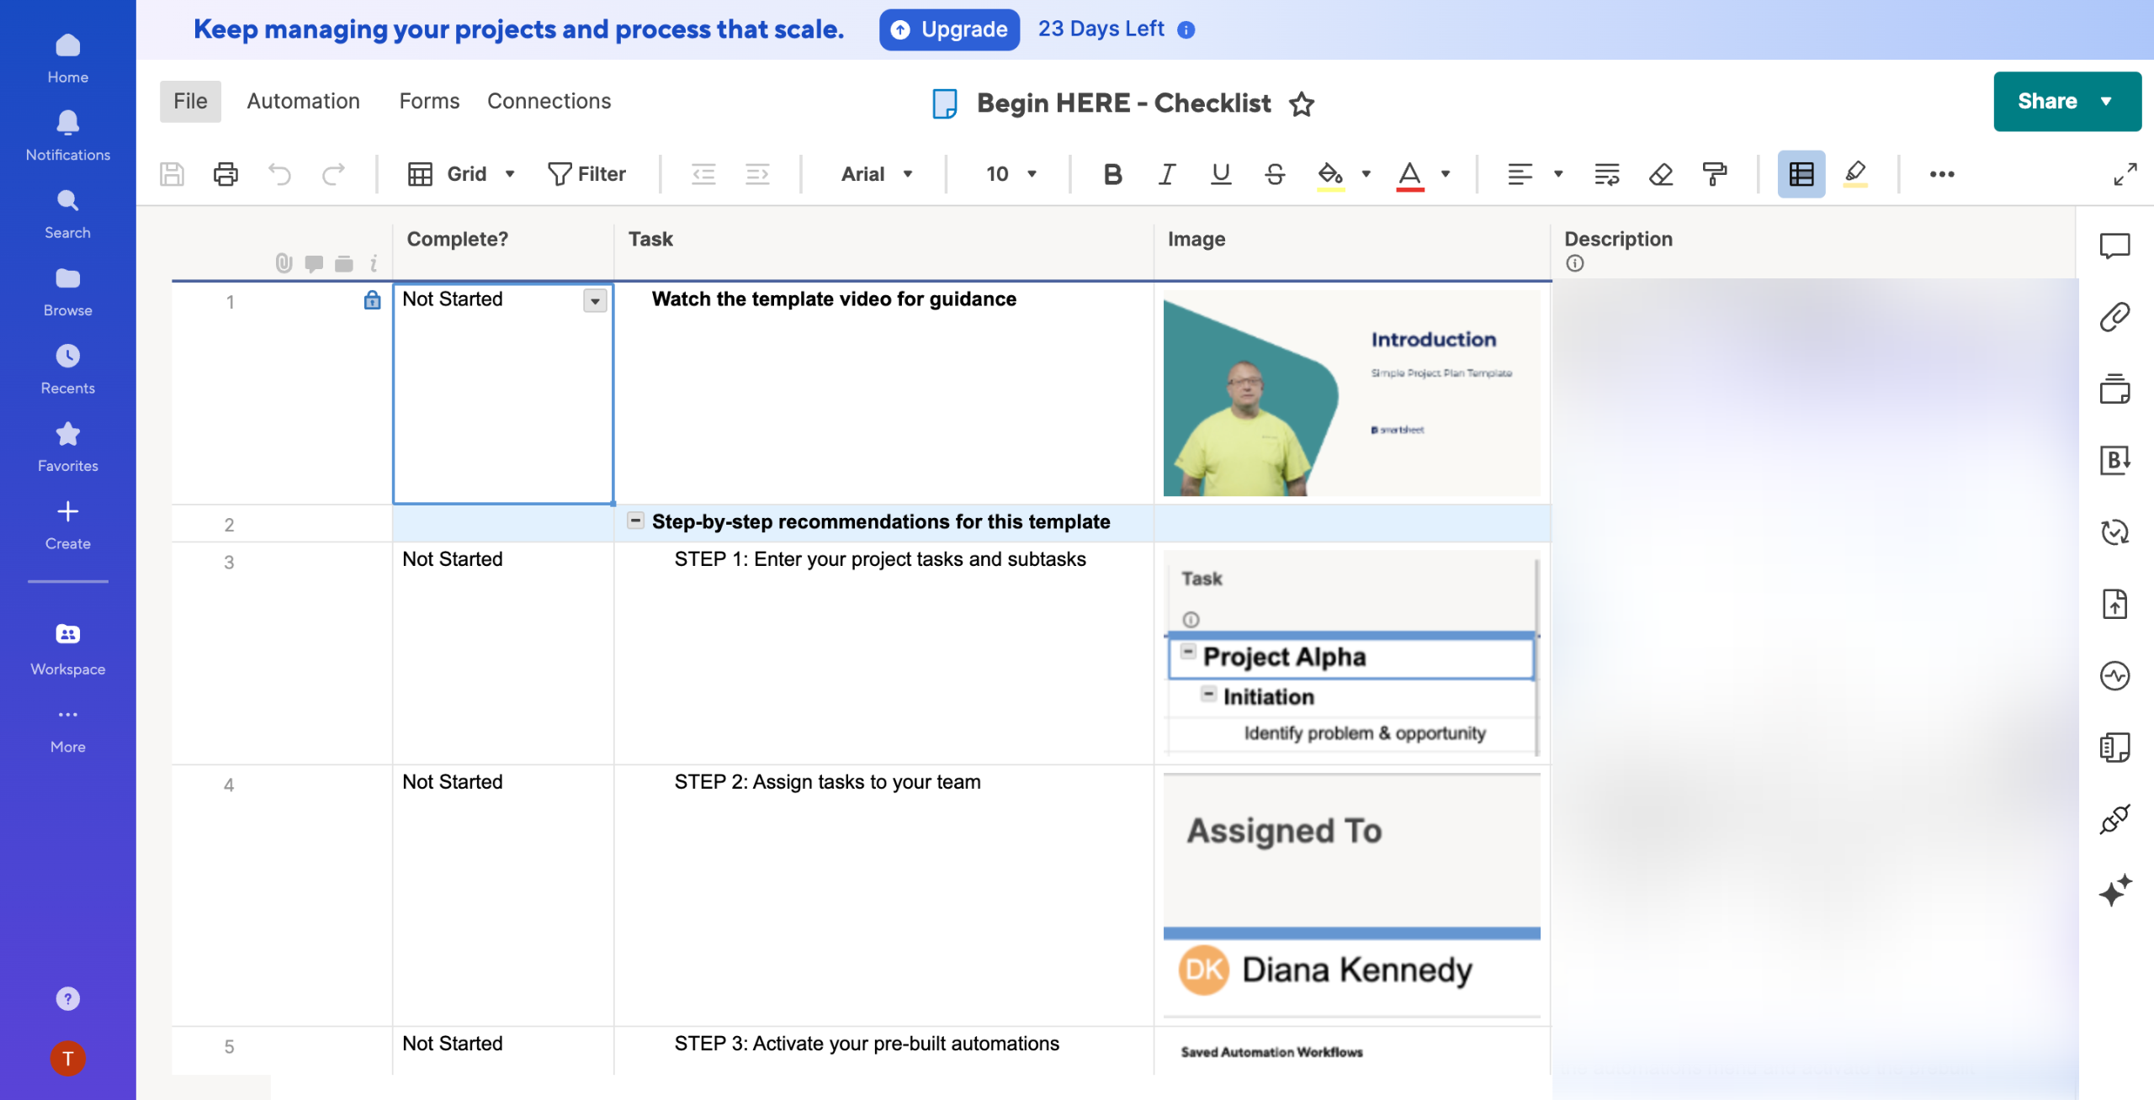Click the Undo arrow
This screenshot has width=2154, height=1100.
(279, 174)
